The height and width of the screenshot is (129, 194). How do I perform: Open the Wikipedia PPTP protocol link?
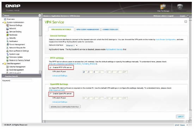pyautogui.click(x=73, y=64)
